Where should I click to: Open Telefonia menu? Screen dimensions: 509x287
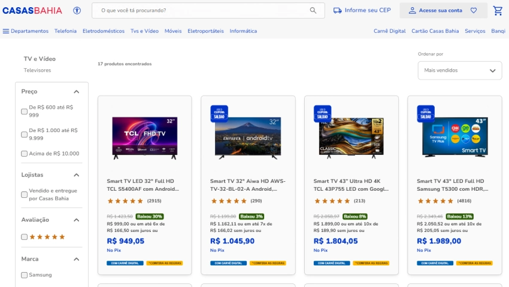(66, 31)
